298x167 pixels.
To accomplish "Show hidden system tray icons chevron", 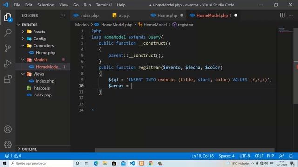I will tap(252, 163).
